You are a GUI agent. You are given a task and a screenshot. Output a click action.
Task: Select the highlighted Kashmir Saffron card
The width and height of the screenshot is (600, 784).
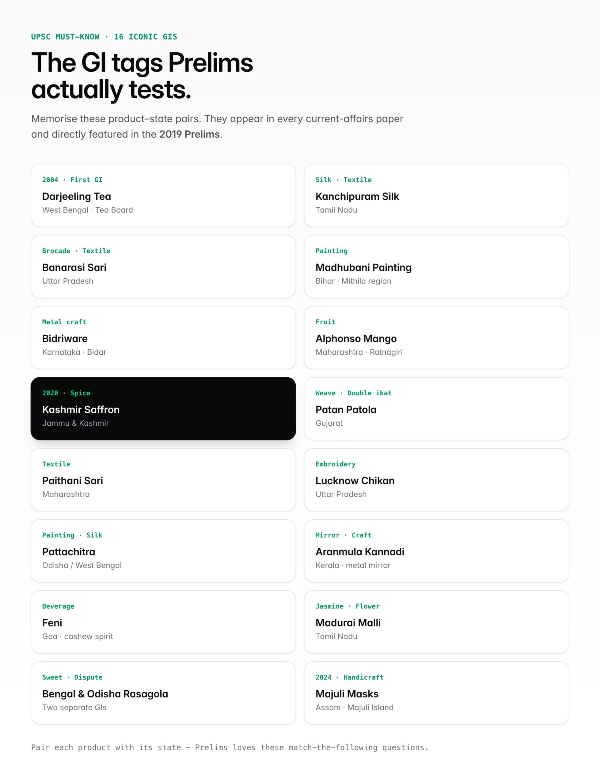tap(163, 408)
